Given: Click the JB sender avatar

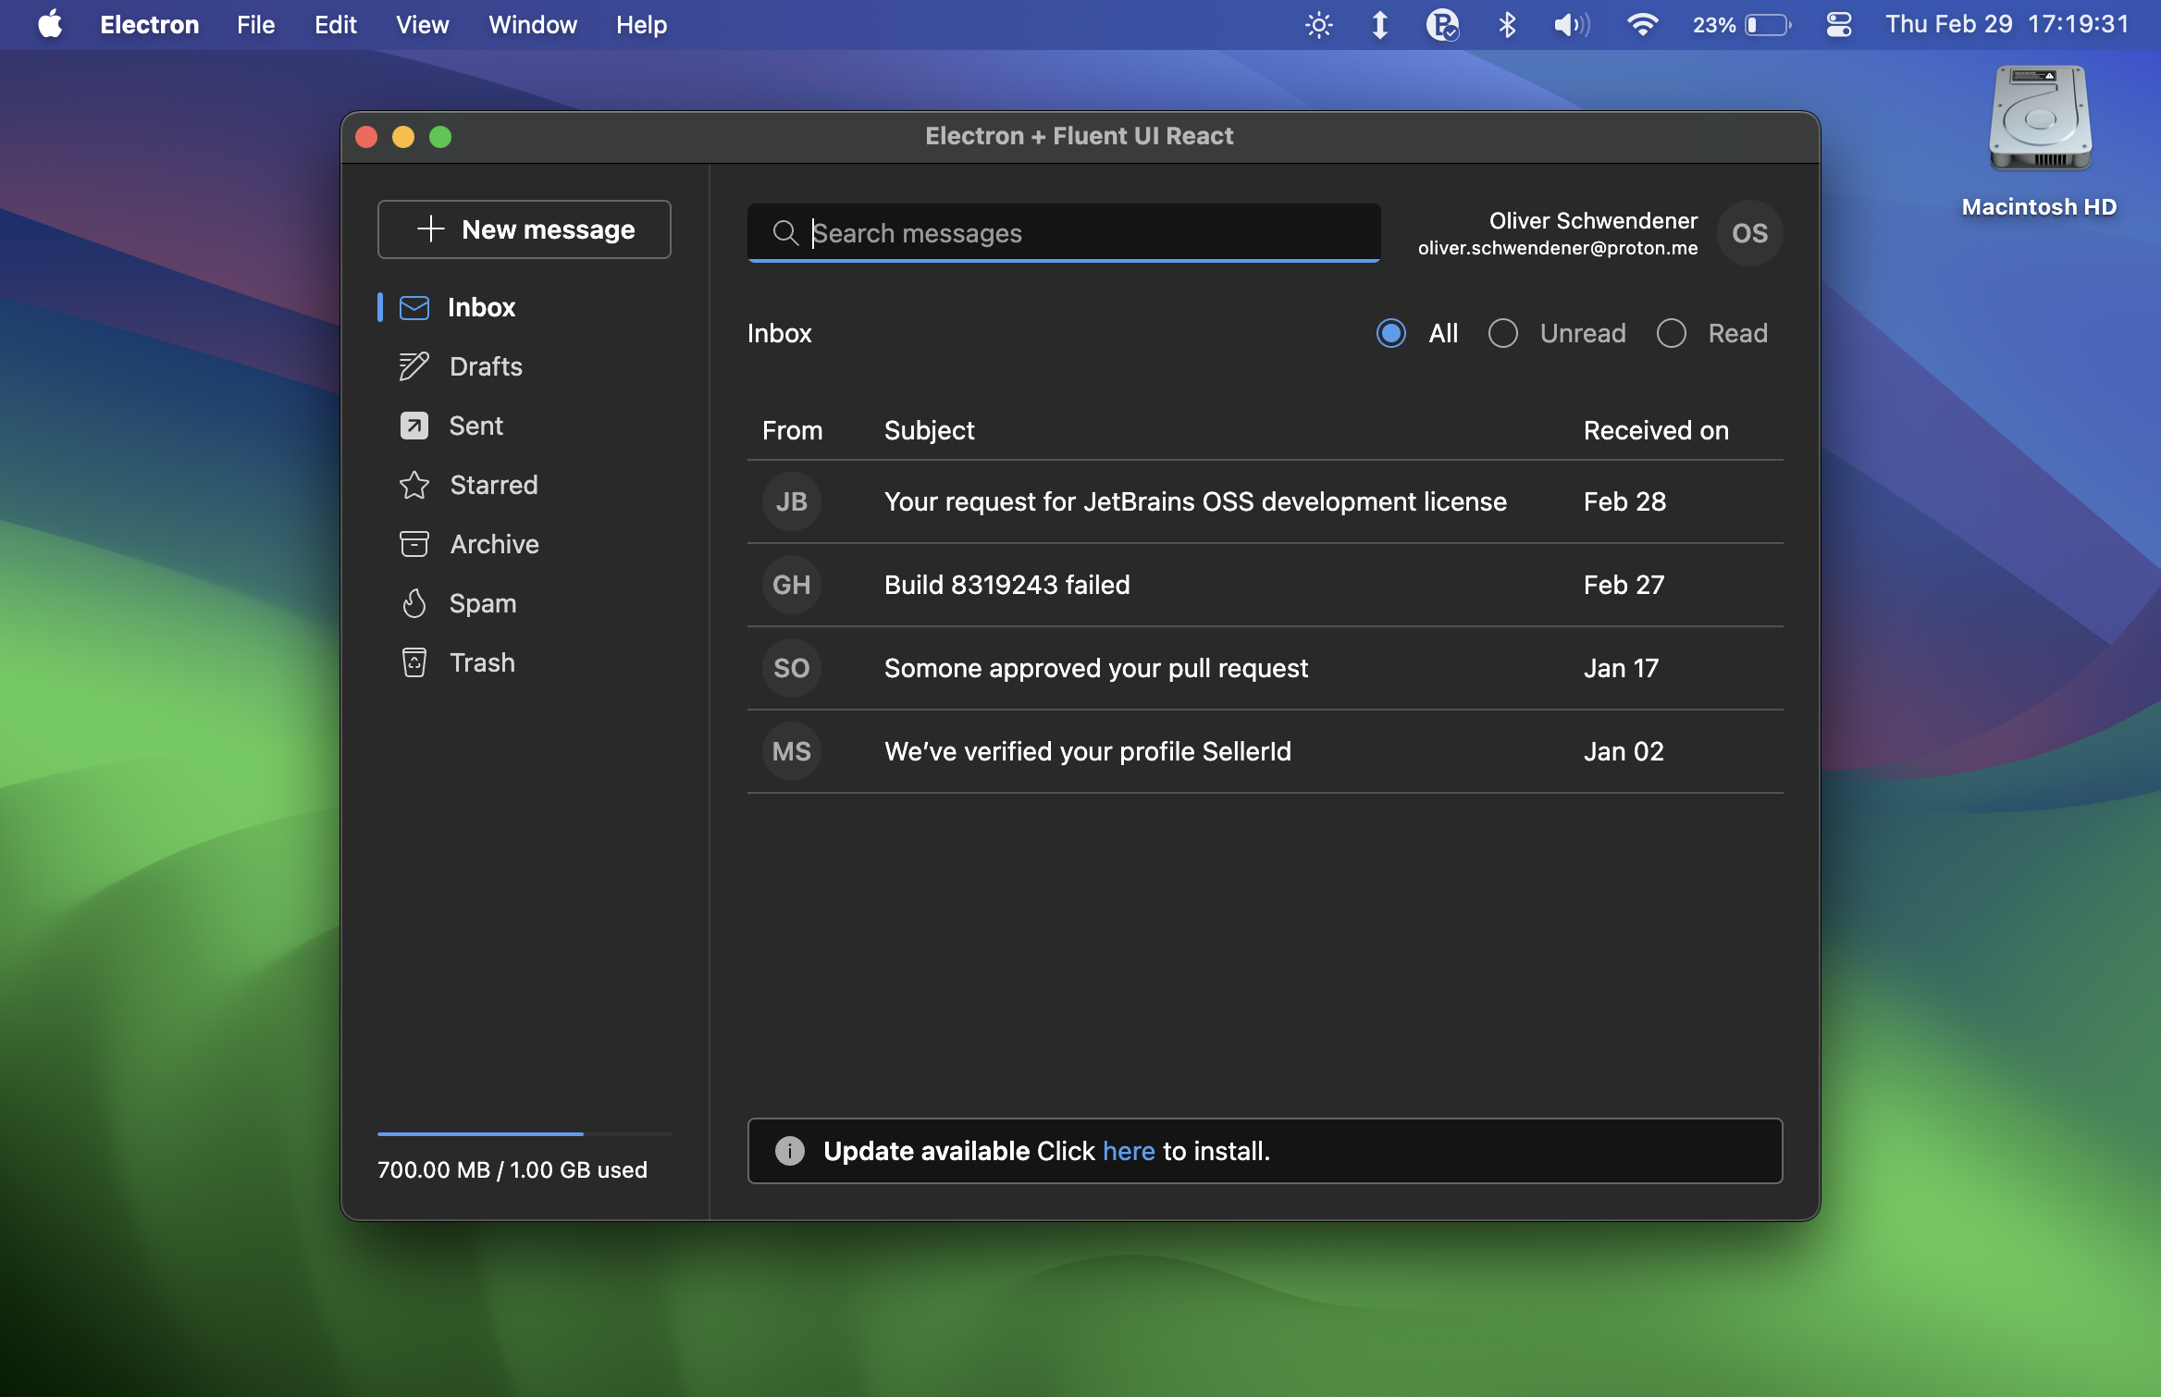Looking at the screenshot, I should tap(791, 501).
